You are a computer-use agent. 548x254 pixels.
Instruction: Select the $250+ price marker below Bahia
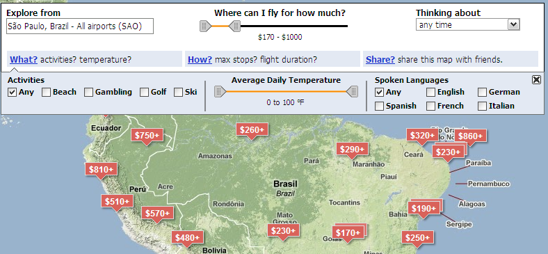pos(418,237)
